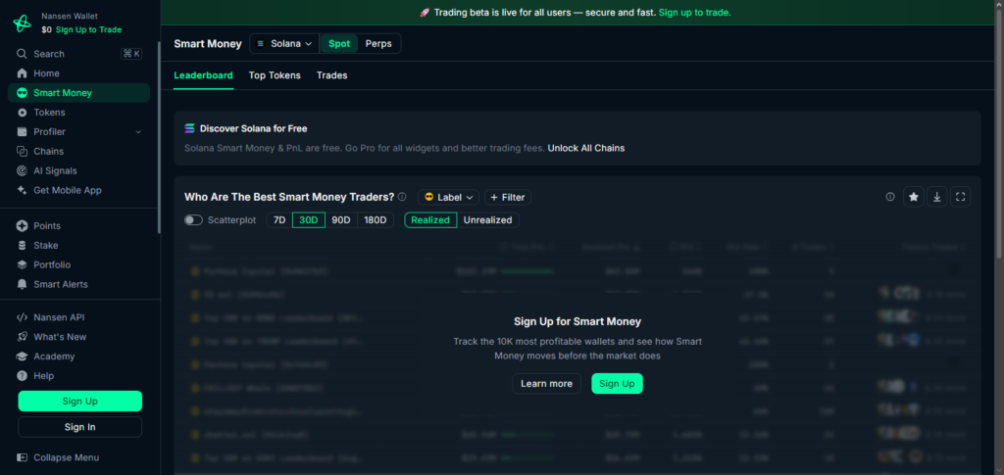This screenshot has height=475, width=1004.
Task: Click the Smart Money page heading
Action: 208,43
